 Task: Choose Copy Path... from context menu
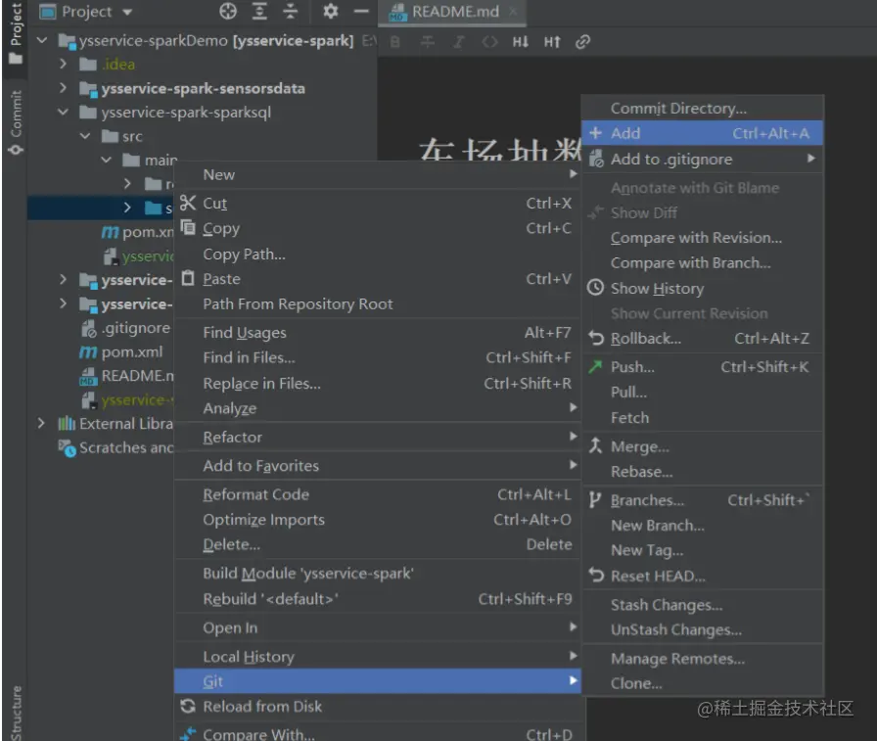click(x=378, y=255)
